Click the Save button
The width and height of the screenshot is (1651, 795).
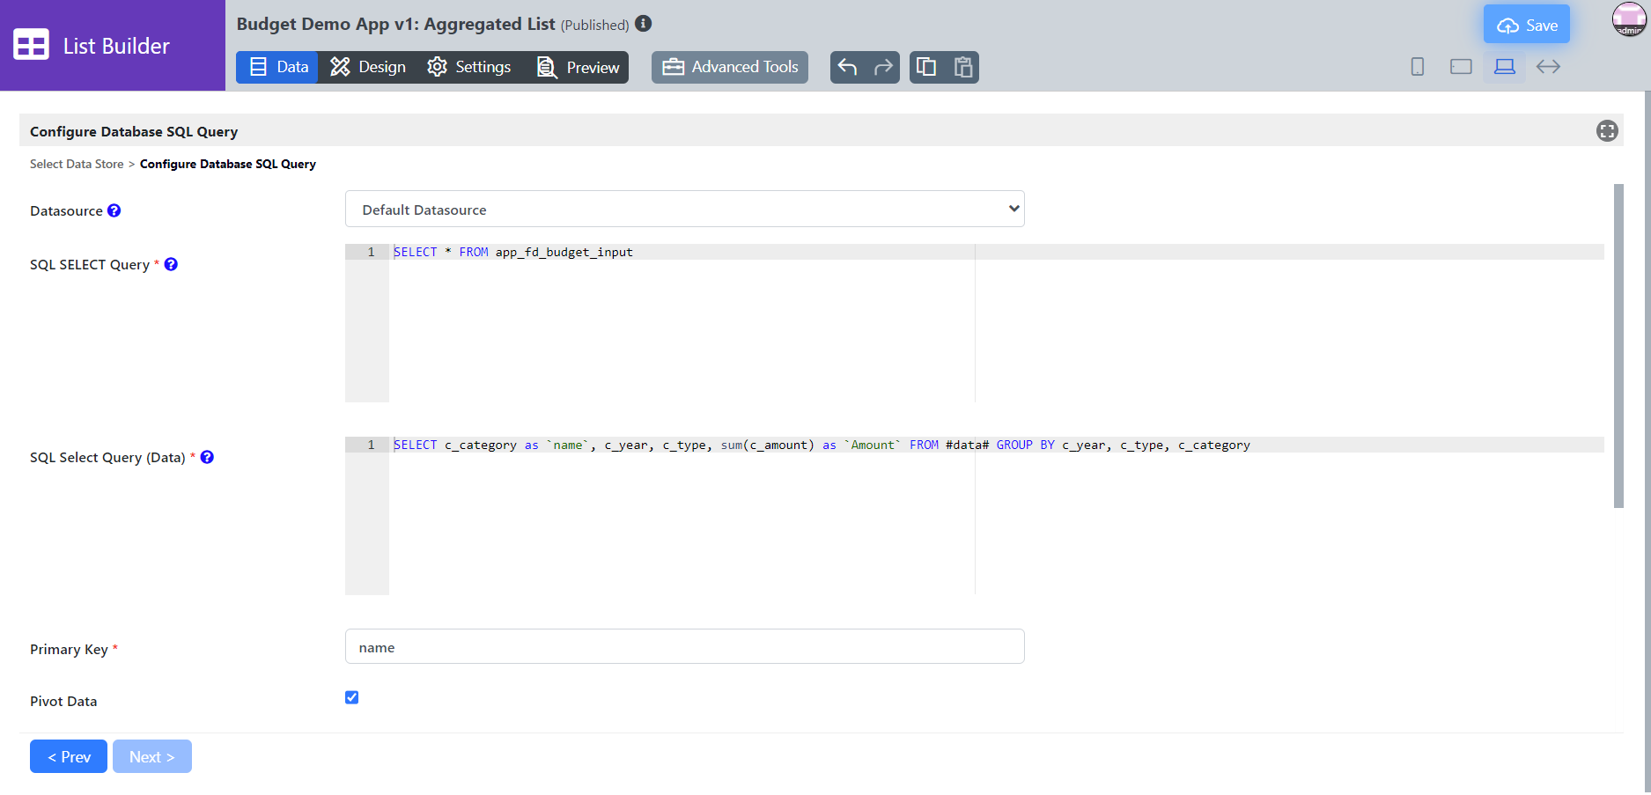pos(1527,25)
